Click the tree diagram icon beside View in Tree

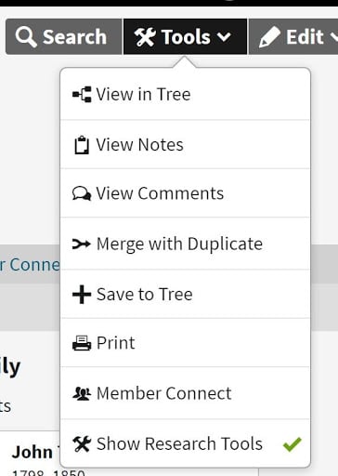coord(82,94)
